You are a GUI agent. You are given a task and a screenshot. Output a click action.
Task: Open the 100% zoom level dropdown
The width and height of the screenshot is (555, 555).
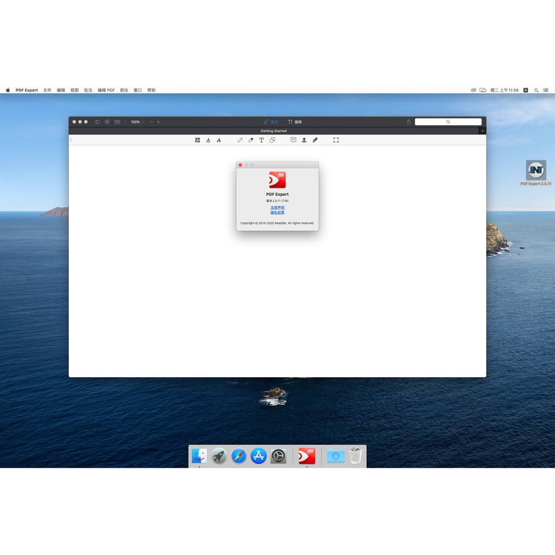point(137,122)
